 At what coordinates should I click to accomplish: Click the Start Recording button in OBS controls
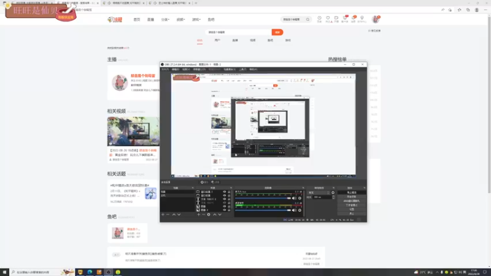pos(352,197)
